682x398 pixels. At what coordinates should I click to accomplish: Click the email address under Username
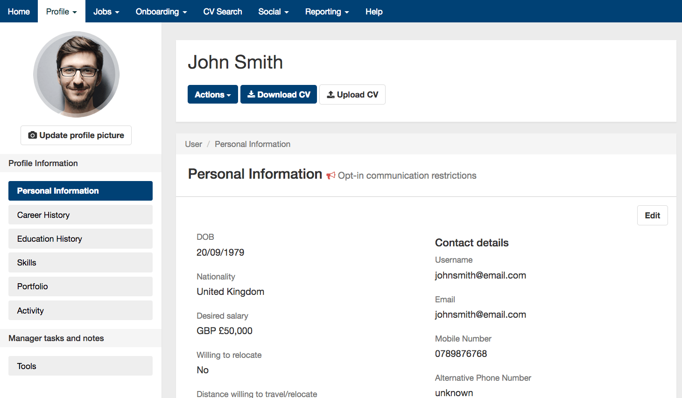480,275
